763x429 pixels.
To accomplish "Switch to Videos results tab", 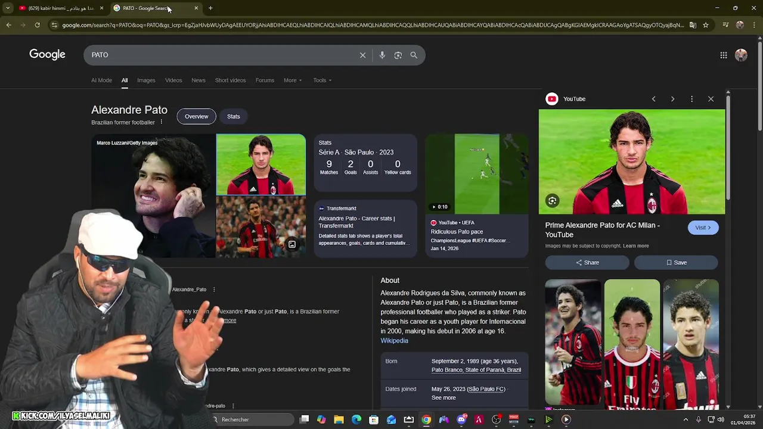I will click(173, 80).
